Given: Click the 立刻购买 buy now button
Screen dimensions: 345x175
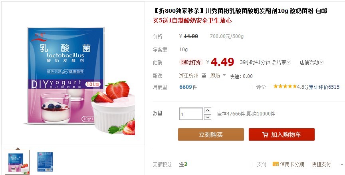Looking at the screenshot, I should [211, 134].
